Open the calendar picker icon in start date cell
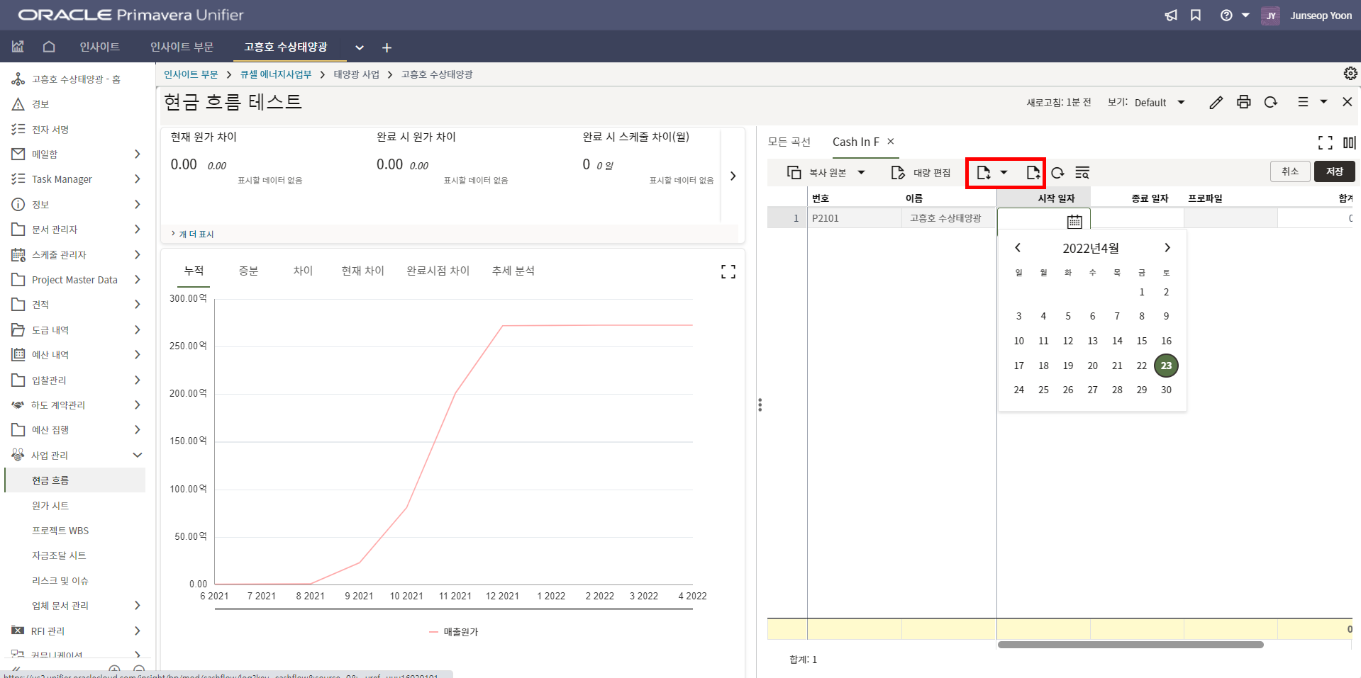The image size is (1361, 678). pos(1074,221)
